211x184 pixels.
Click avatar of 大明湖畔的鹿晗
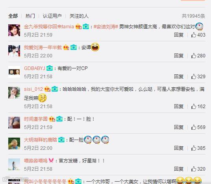coord(14,144)
